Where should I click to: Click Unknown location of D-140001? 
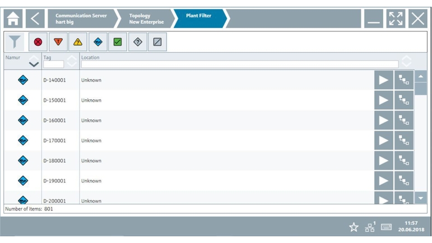coord(91,80)
